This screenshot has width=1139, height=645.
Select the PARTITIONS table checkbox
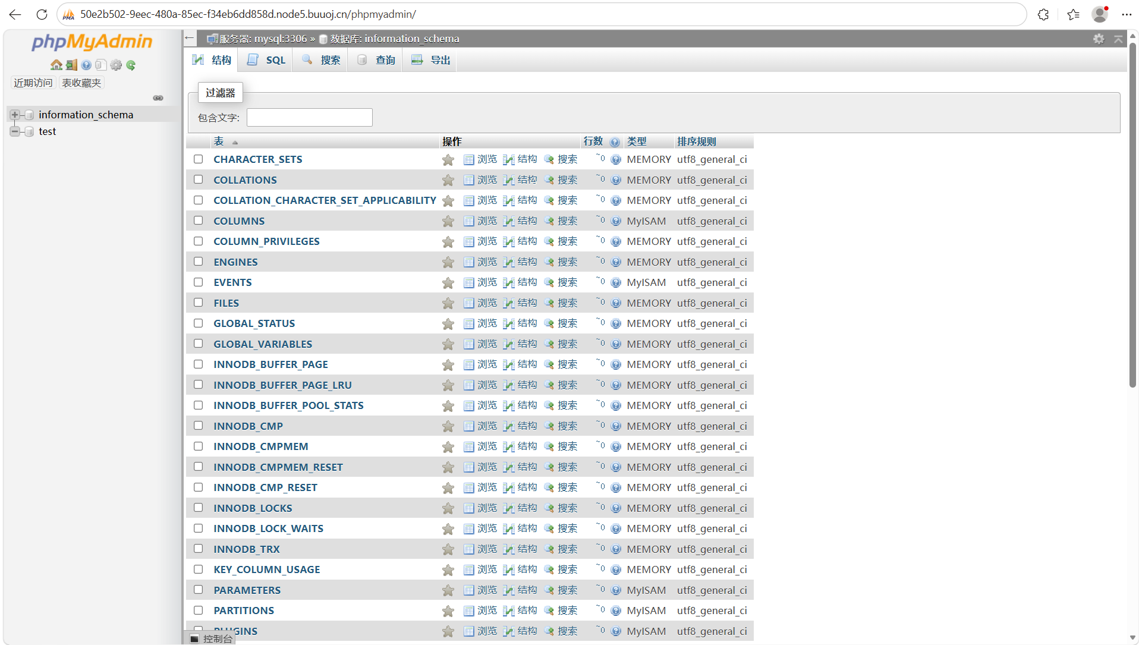[198, 610]
